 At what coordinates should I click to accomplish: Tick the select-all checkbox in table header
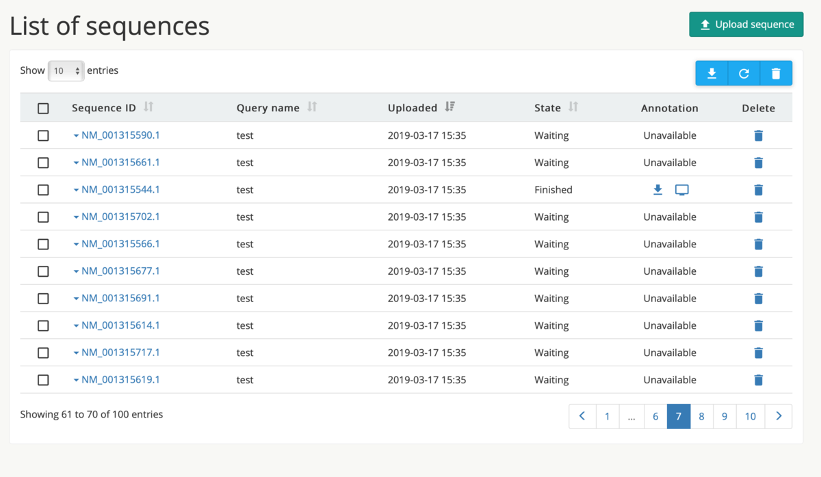pos(43,108)
